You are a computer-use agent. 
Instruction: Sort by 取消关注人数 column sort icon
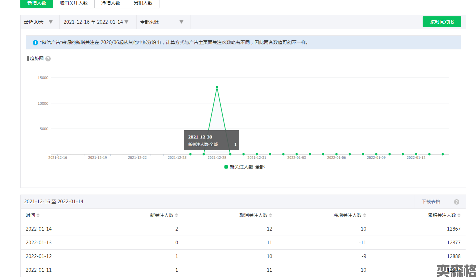[x=271, y=216]
